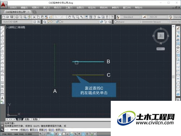The height and width of the screenshot is (136, 181).
Task: Open the Layer Properties Manager icon
Action: 45,22
